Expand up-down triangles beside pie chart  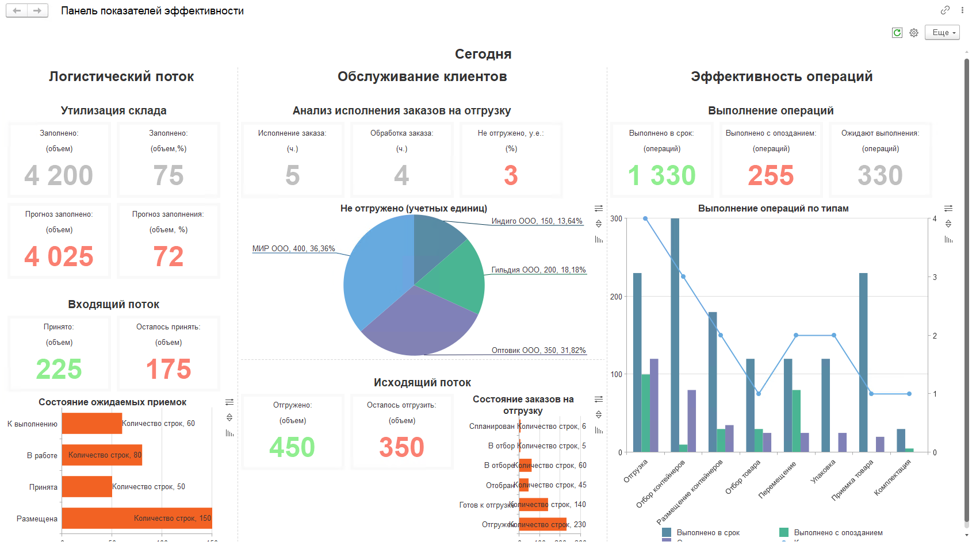[x=599, y=224]
